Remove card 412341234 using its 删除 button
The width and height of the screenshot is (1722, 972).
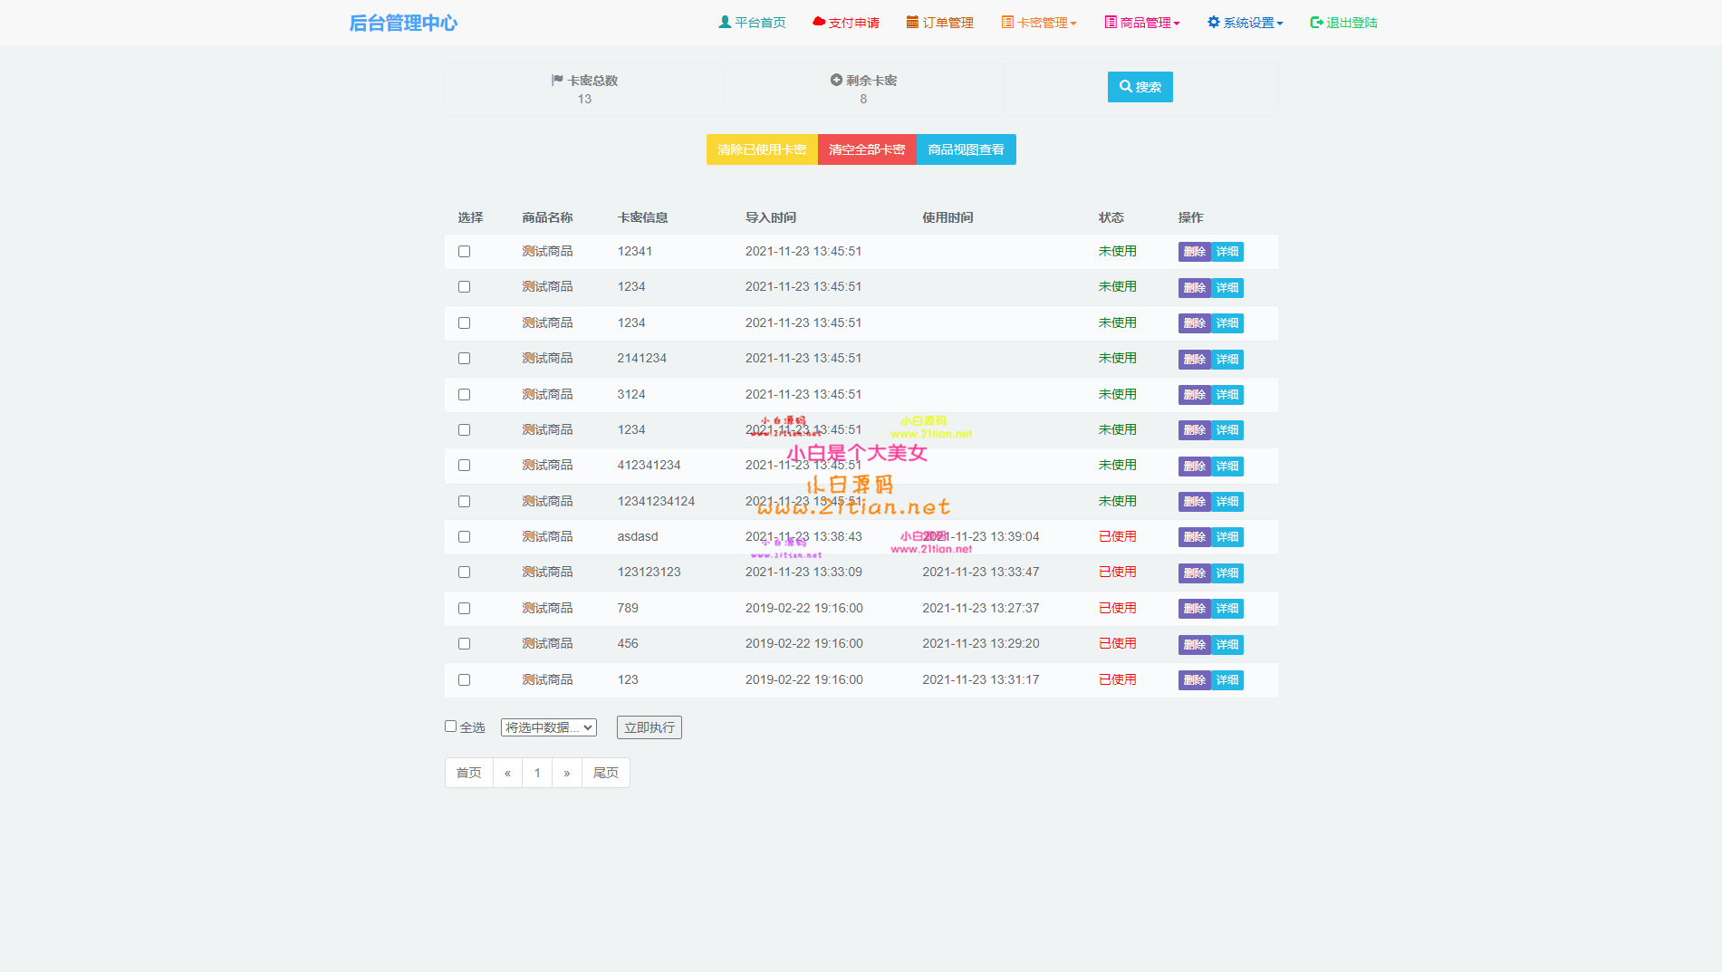1195,466
